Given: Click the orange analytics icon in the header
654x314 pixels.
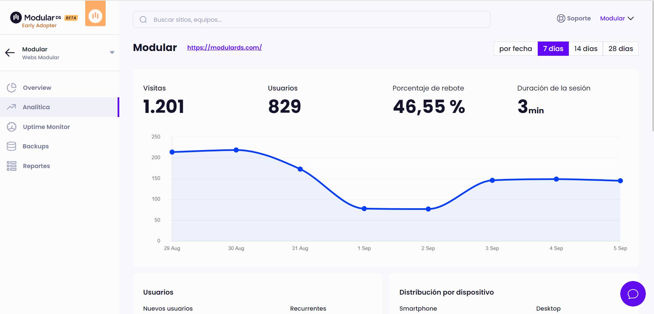Looking at the screenshot, I should [x=95, y=14].
